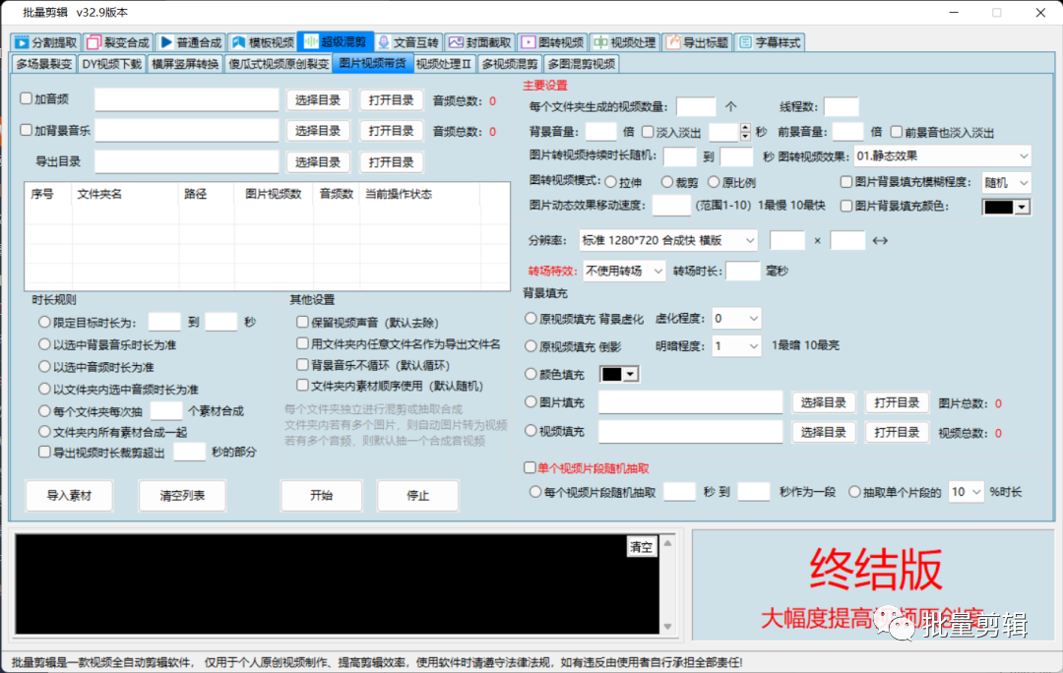The image size is (1063, 673).
Task: Open 图转视频效果 dropdown 01.静态效果
Action: tap(942, 155)
